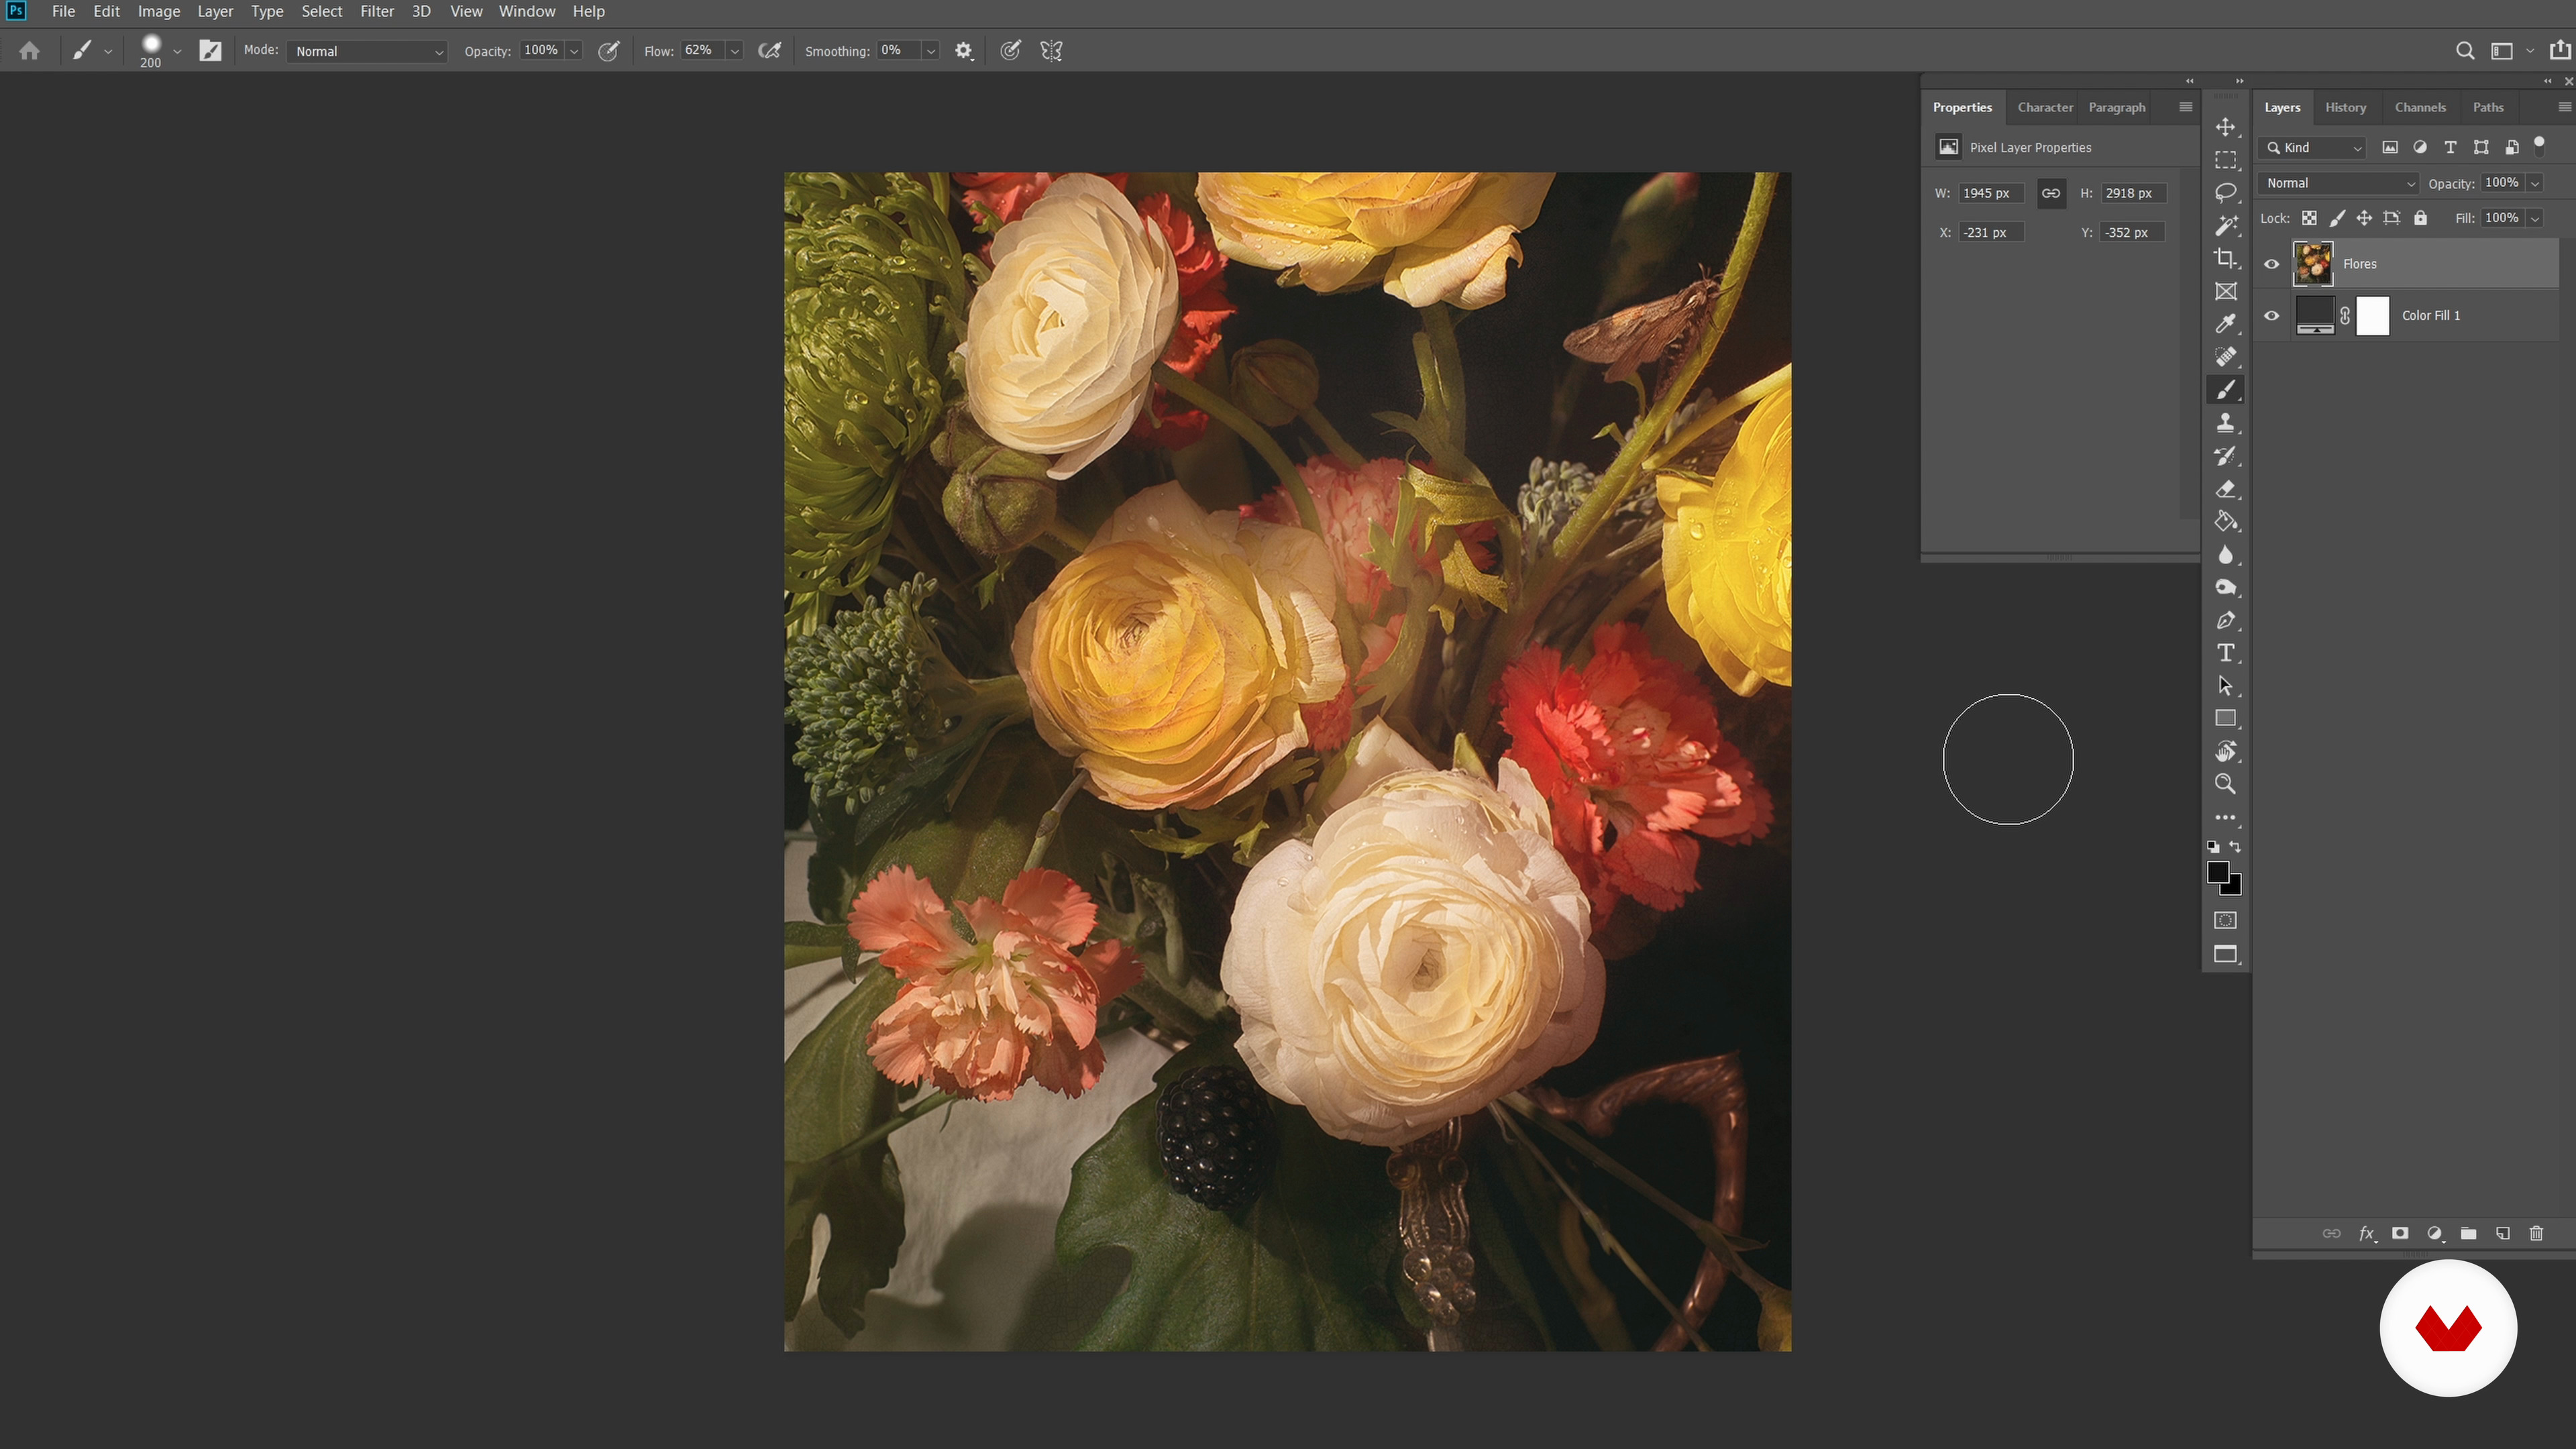Image resolution: width=2576 pixels, height=1449 pixels.
Task: Change the screen mode
Action: pos(2225,954)
